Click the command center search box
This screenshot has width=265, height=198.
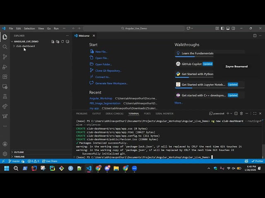(134, 28)
